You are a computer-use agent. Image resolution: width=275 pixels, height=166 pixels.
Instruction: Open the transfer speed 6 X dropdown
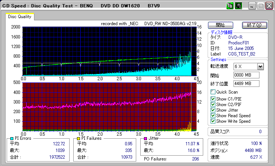point(260,66)
